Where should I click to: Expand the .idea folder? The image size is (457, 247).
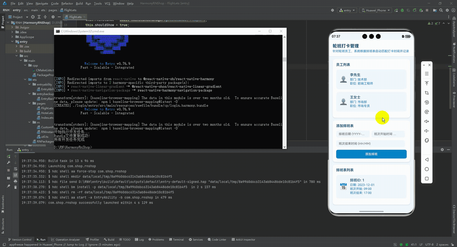pos(12,32)
